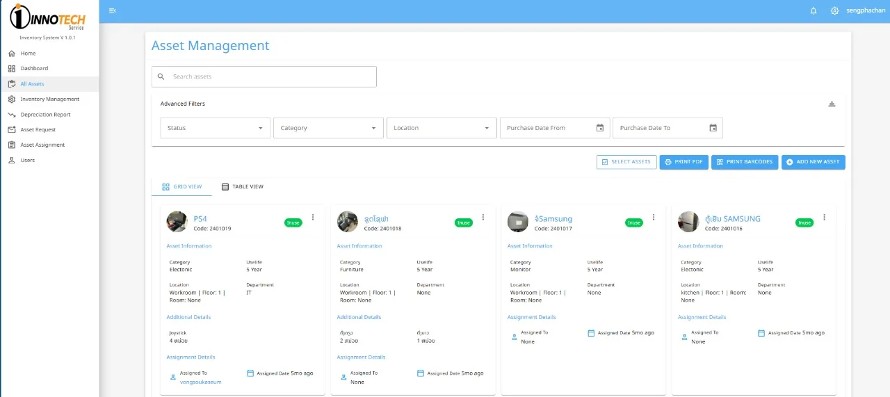Click the Add New Asset button
Viewport: 890px width, 397px height.
[x=814, y=162]
